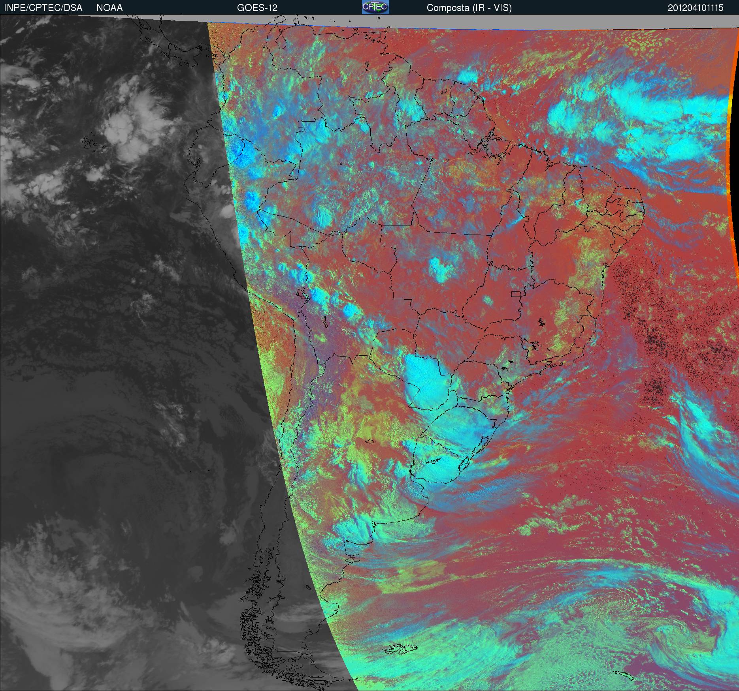Image resolution: width=739 pixels, height=691 pixels.
Task: Click the '201204101115' timestamp
Action: 695,8
